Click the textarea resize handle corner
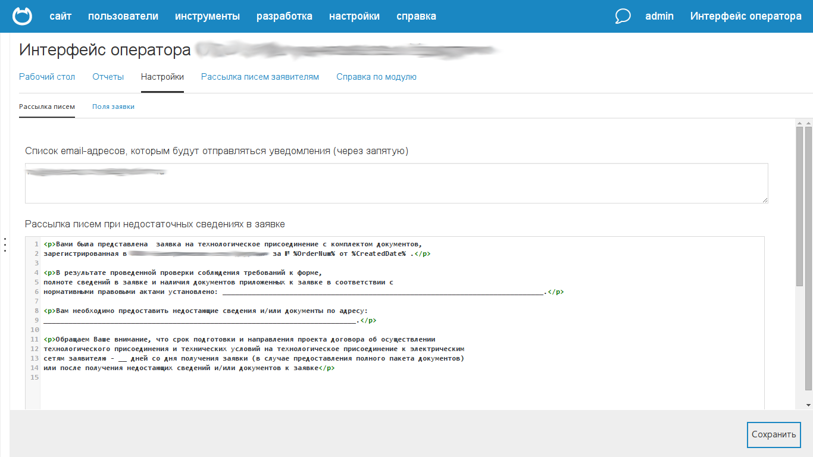 pos(764,199)
